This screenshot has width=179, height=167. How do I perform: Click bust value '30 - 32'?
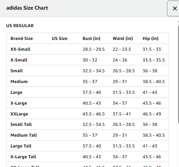click(x=90, y=60)
